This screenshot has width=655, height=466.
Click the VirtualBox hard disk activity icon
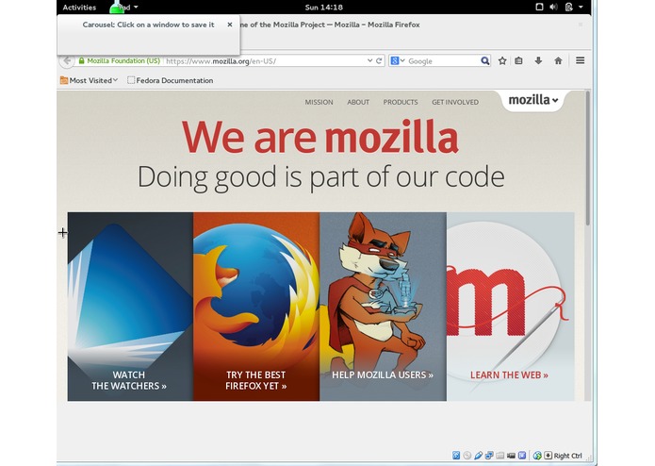[x=456, y=456]
